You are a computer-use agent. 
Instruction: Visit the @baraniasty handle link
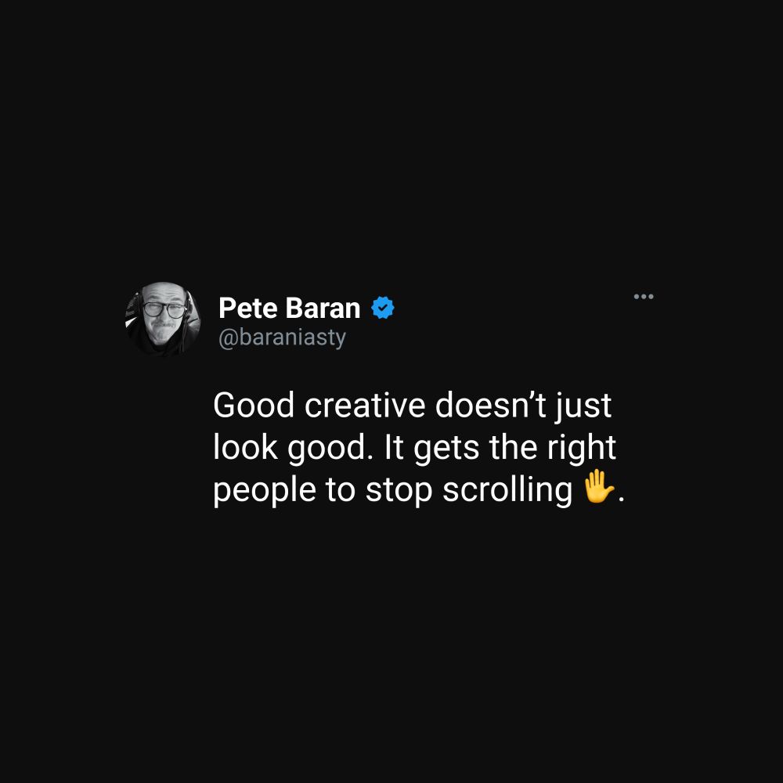(x=282, y=337)
